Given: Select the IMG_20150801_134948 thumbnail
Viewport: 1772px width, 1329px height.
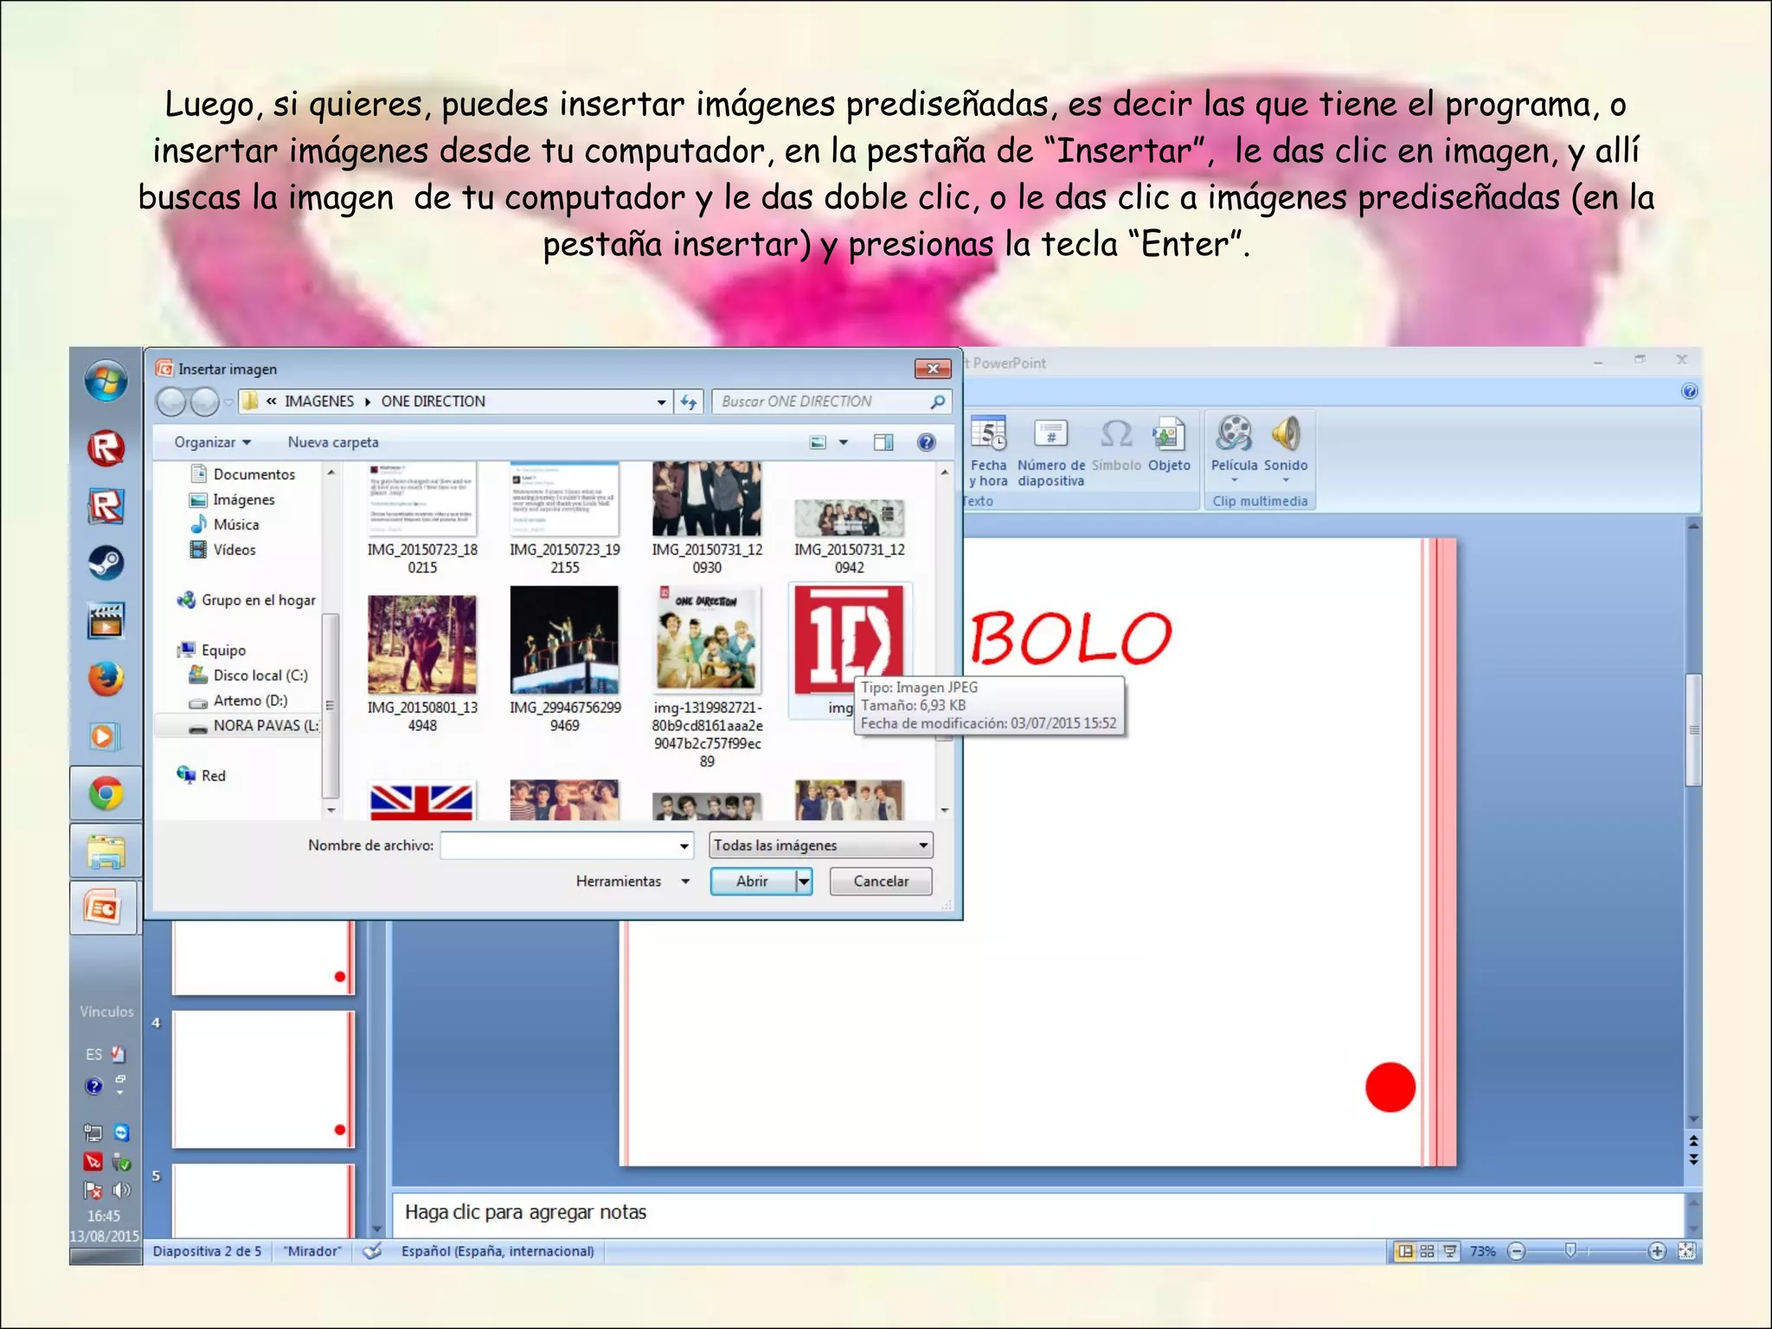Looking at the screenshot, I should (422, 645).
